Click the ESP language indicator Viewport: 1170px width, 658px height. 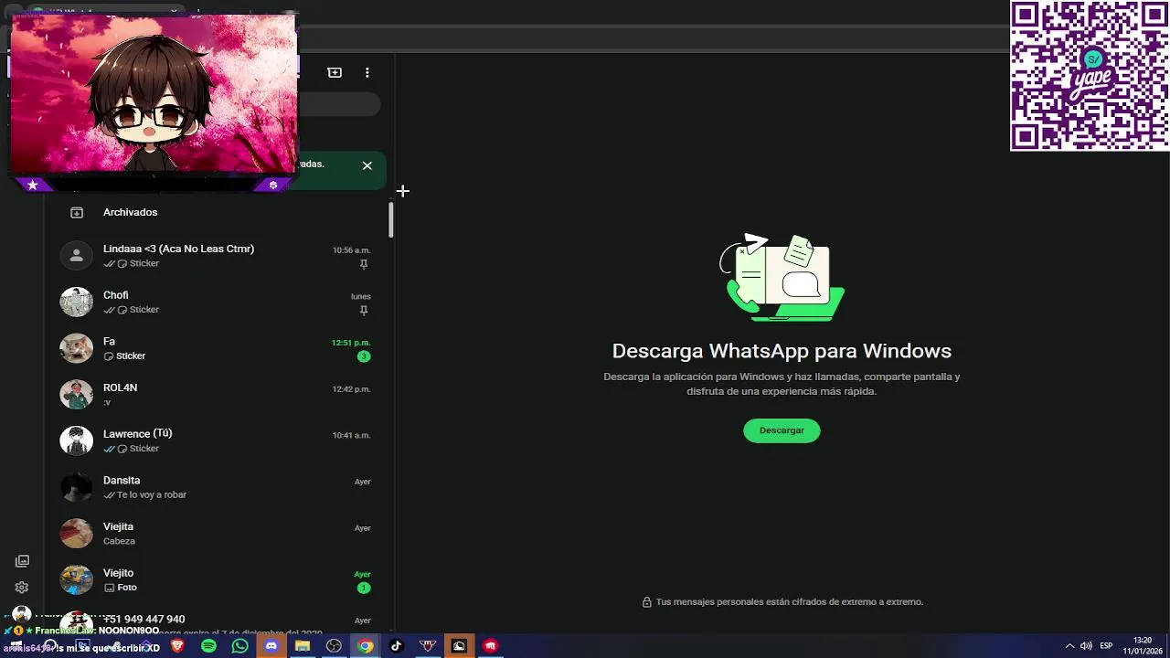coord(1106,646)
